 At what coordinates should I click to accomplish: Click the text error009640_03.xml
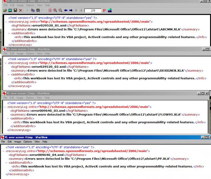pyautogui.click(x=48, y=111)
